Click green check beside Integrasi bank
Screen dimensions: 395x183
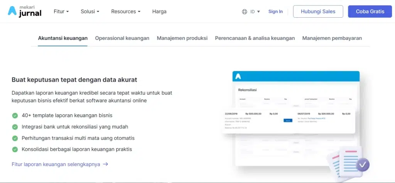[x=15, y=127]
